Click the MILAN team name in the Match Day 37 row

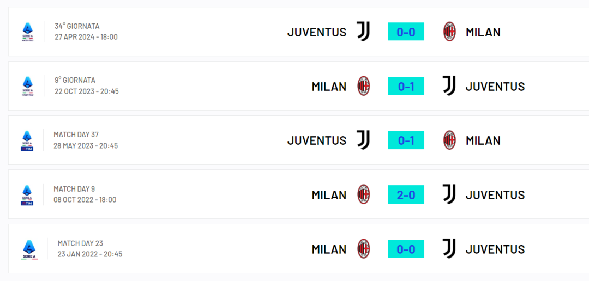pyautogui.click(x=483, y=140)
